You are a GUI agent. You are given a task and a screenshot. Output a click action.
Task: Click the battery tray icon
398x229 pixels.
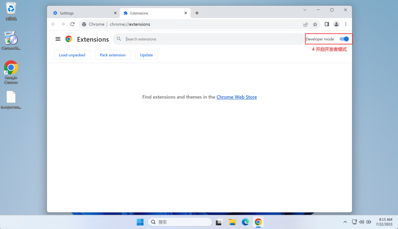(x=369, y=222)
